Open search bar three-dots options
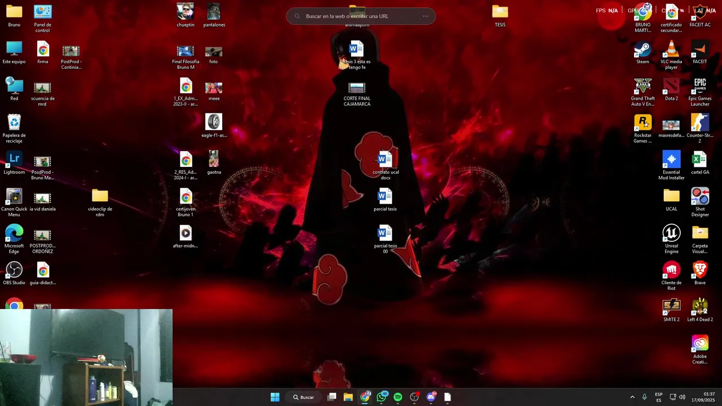This screenshot has height=406, width=722. pyautogui.click(x=425, y=16)
